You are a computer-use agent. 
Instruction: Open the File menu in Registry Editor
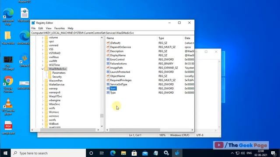point(33,28)
